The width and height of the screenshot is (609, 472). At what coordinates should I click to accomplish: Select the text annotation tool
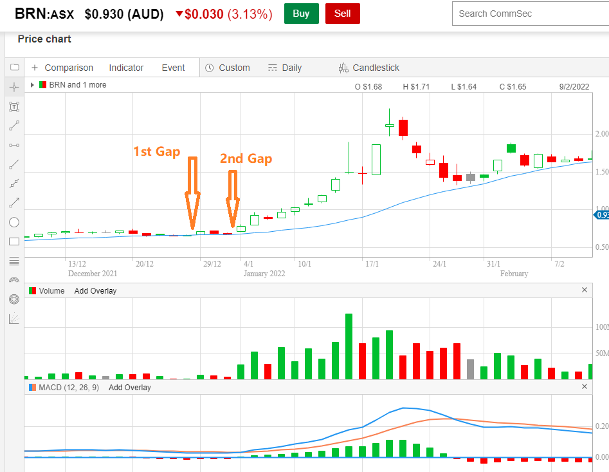[x=14, y=106]
